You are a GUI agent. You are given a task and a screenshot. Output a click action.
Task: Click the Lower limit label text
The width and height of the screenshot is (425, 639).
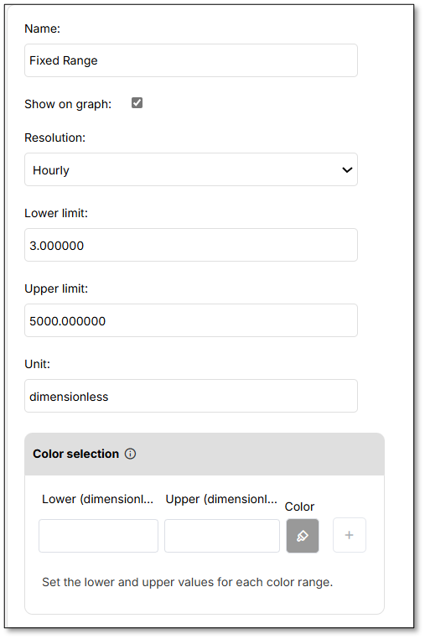click(56, 213)
